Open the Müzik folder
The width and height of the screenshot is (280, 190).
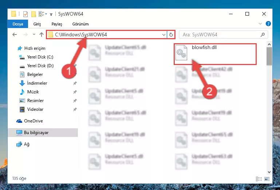(29, 92)
